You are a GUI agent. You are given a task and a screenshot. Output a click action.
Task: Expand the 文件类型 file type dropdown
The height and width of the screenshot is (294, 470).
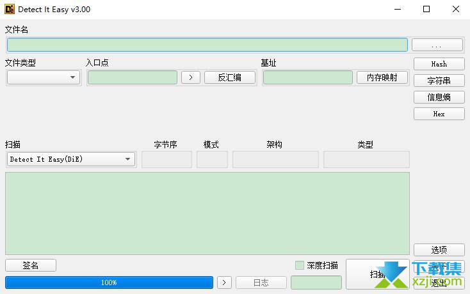point(44,77)
